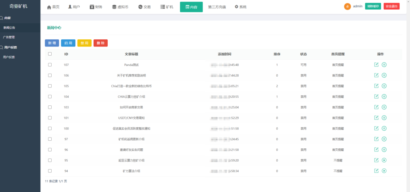The width and height of the screenshot is (410, 192).
Task: Open the 第三方充值 top menu
Action: [x=217, y=7]
